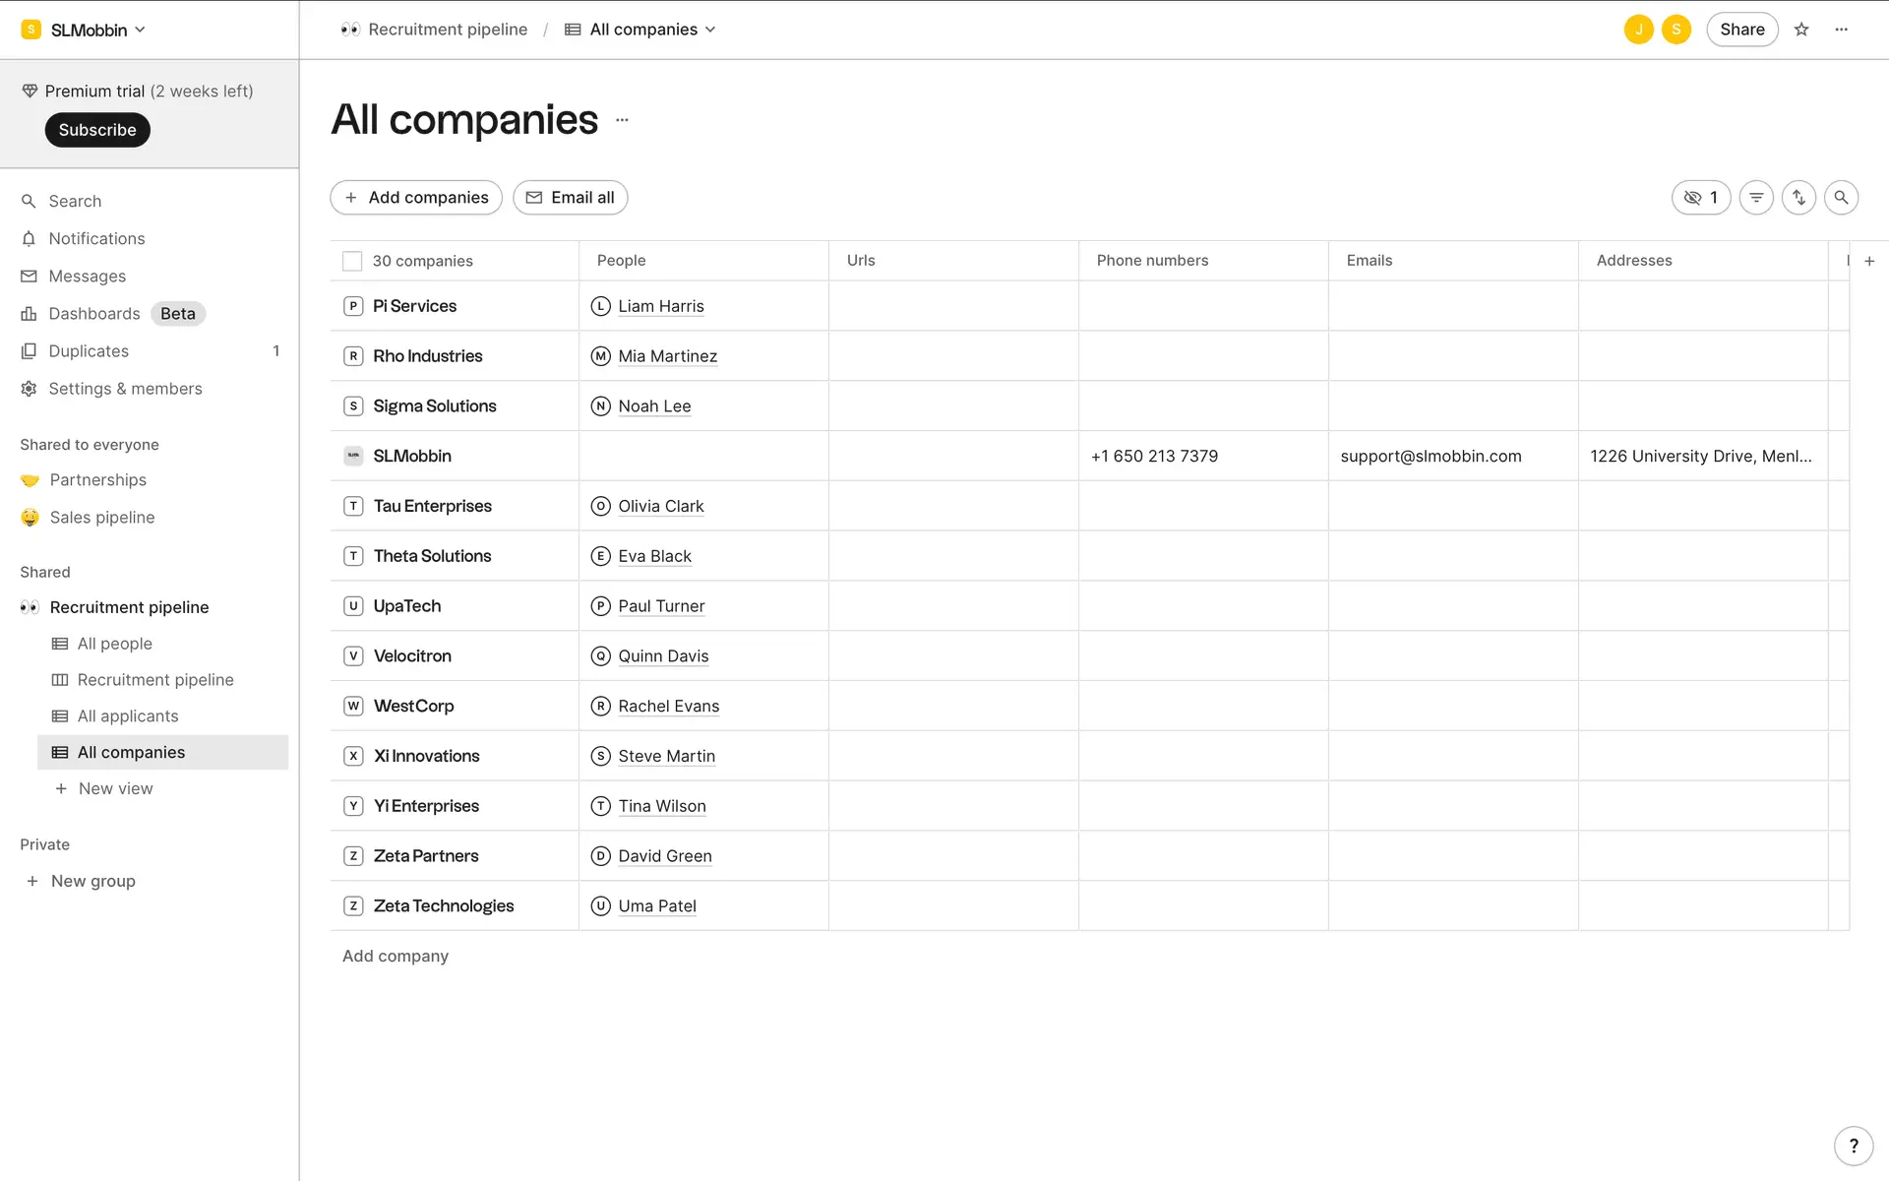Collapse the Recruitment pipeline group
This screenshot has height=1181, width=1889.
(129, 607)
